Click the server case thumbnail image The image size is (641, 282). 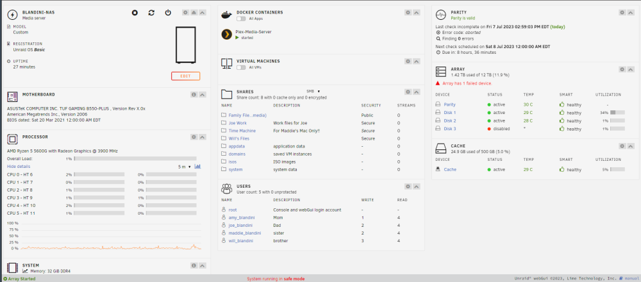(186, 45)
